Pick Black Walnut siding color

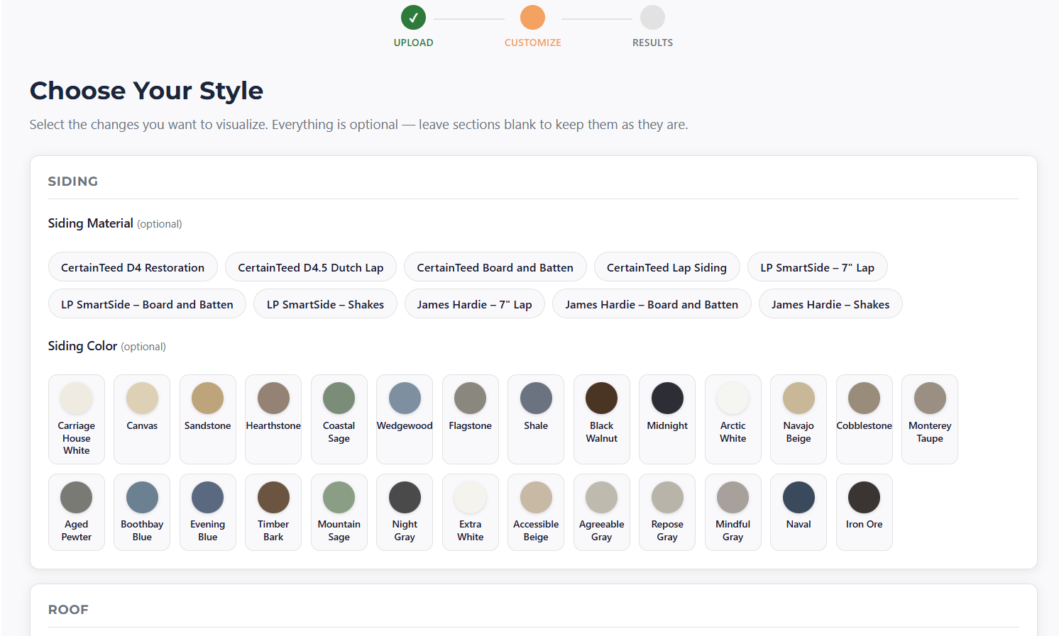point(602,419)
